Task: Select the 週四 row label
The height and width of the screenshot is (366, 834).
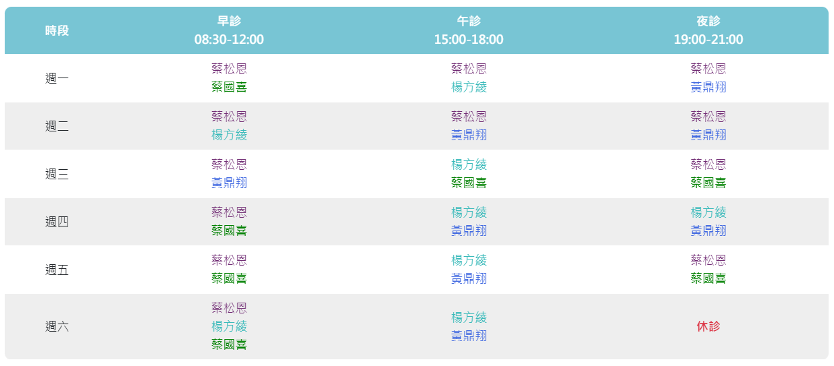Action: tap(57, 222)
